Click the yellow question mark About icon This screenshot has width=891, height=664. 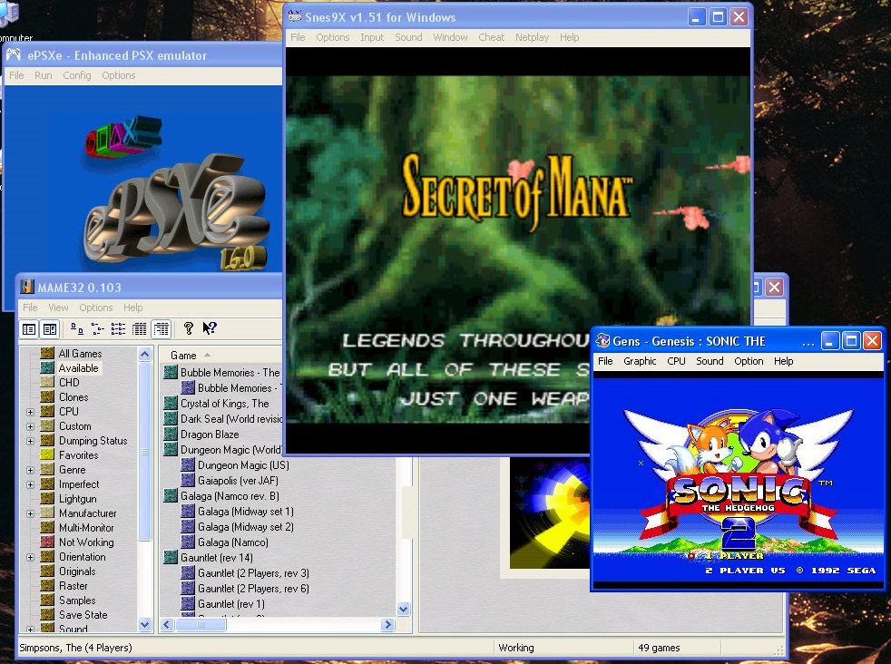189,329
